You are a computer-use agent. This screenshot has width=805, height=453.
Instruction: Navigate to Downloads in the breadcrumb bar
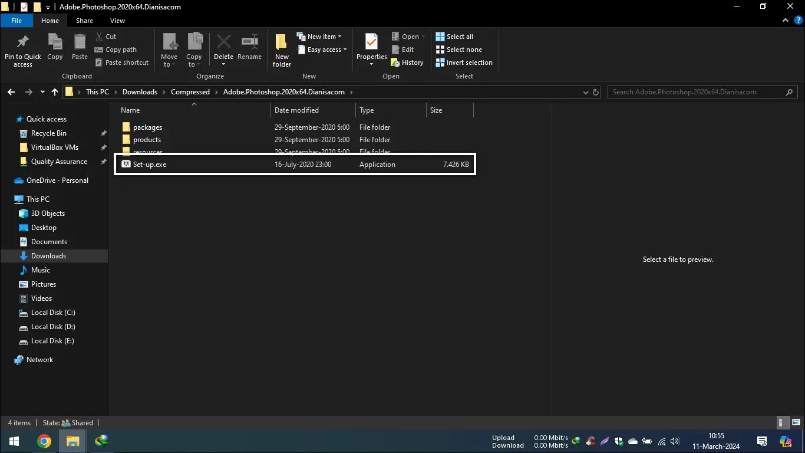pyautogui.click(x=140, y=91)
